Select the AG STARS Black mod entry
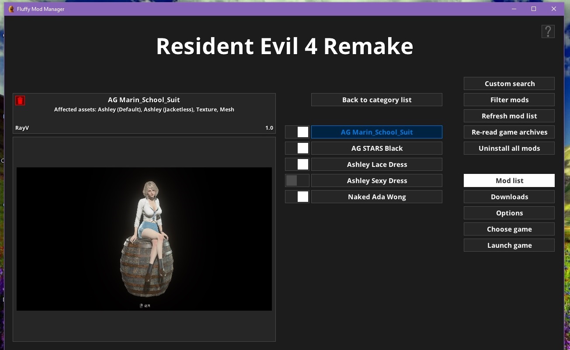This screenshot has height=350, width=570. [x=377, y=148]
